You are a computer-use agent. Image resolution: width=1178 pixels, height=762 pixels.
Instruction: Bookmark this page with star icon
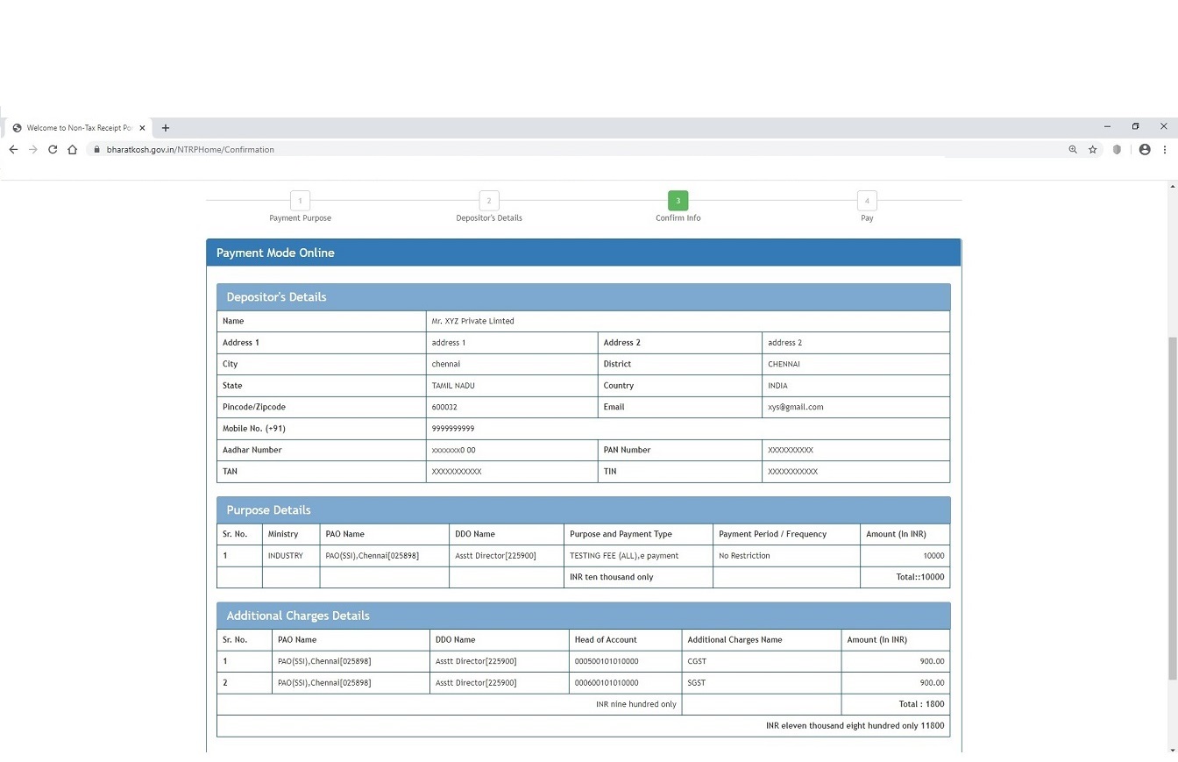coord(1093,150)
